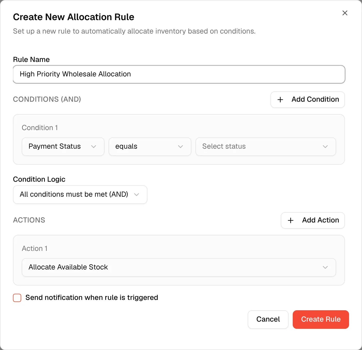Open the equals operator dropdown

150,147
